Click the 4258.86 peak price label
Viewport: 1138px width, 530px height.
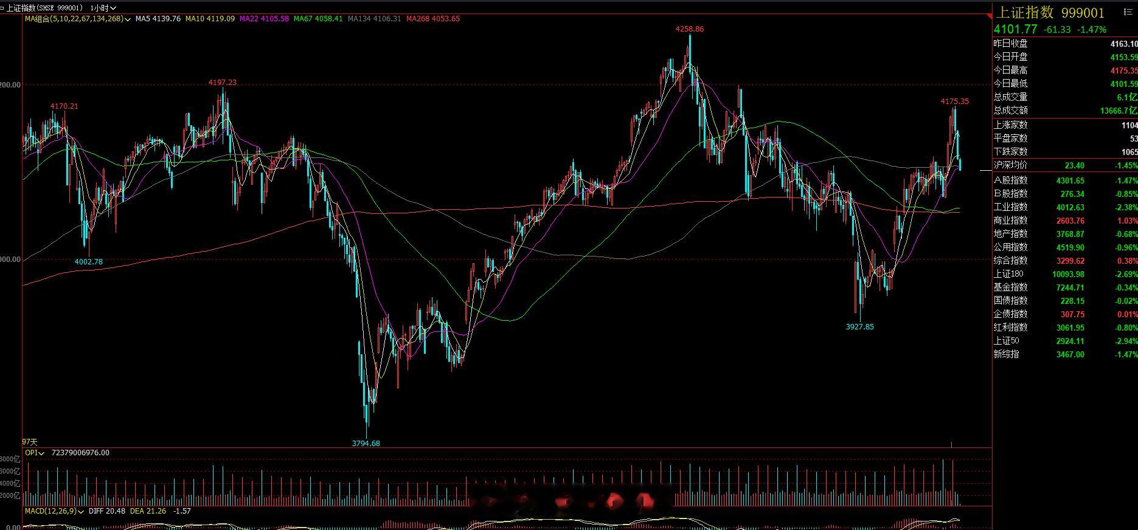[x=690, y=29]
